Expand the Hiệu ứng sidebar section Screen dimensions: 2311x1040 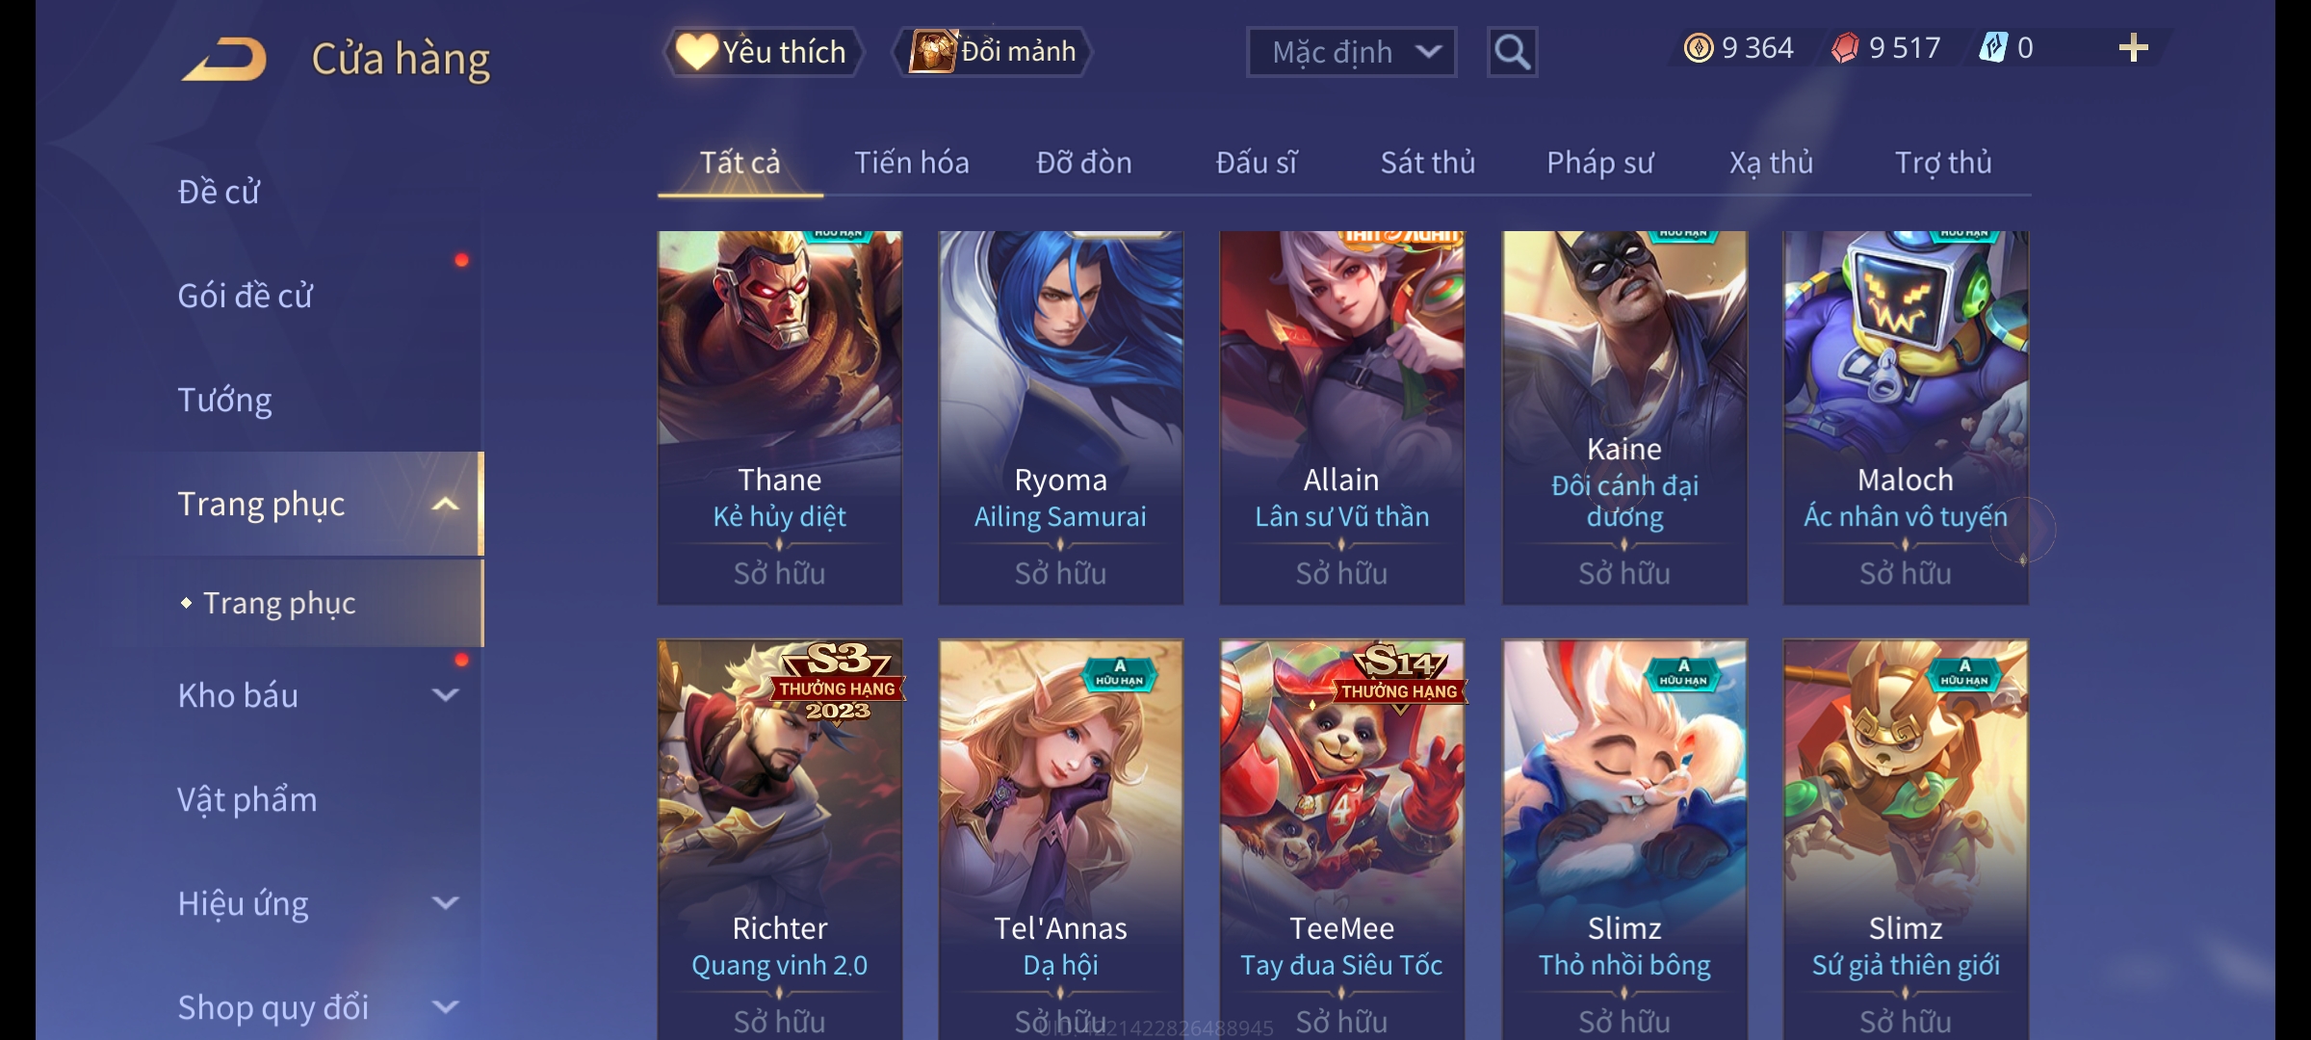coord(444,903)
